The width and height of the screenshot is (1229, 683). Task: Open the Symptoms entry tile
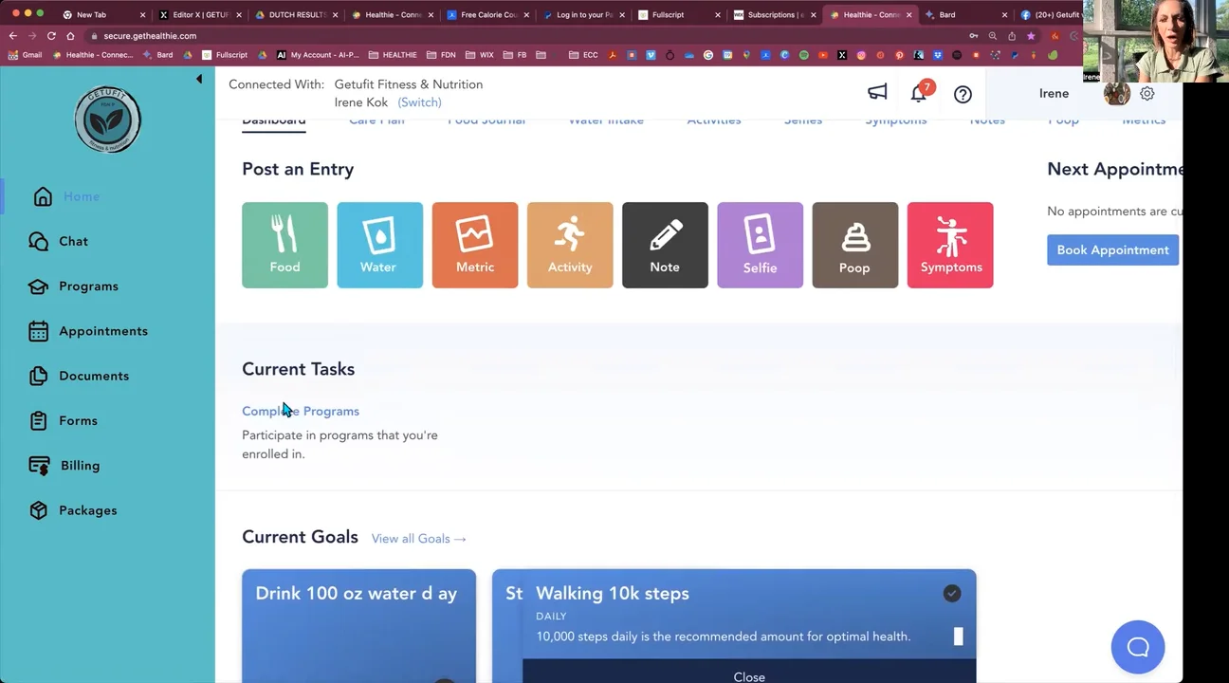point(950,245)
